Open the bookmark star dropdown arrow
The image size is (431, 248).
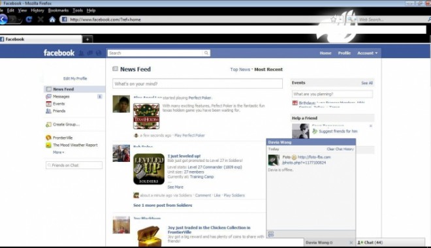click(x=340, y=19)
